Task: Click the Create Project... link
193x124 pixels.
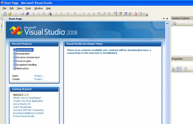Action: 39,79
